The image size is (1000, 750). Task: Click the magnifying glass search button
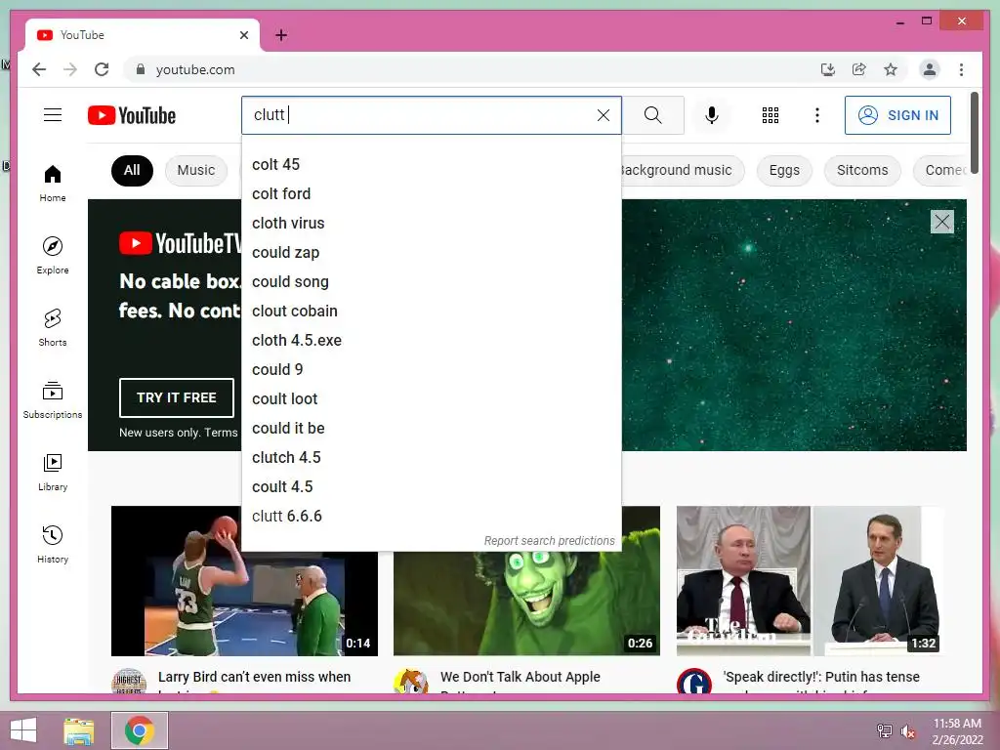(x=652, y=115)
